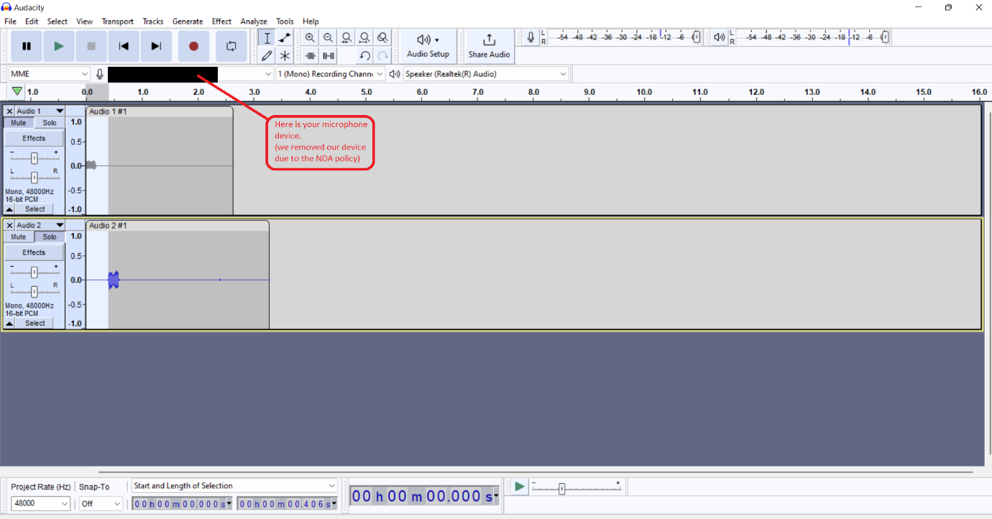Adjust the Audio 2 gain slider
The height and width of the screenshot is (519, 992).
34,272
